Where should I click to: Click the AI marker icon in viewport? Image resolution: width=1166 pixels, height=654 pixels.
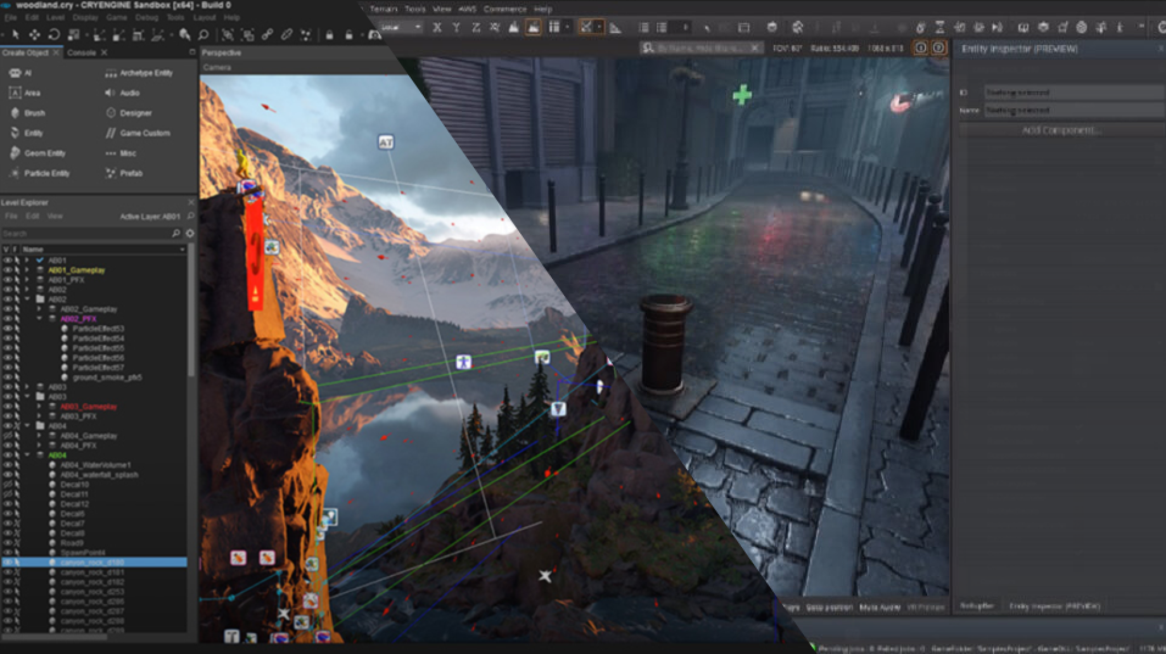point(386,142)
